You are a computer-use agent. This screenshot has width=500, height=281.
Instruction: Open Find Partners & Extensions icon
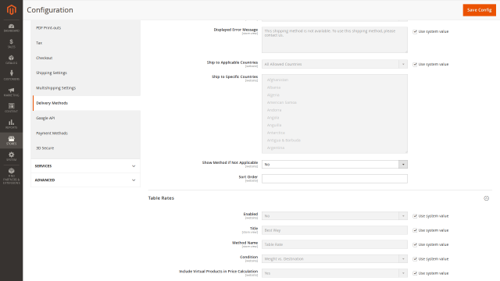(11, 176)
